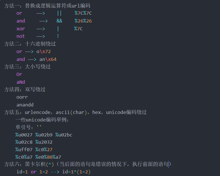The image size is (220, 176).
Task: Click the %e0%80%a7 encoded text
Action: coord(48,157)
